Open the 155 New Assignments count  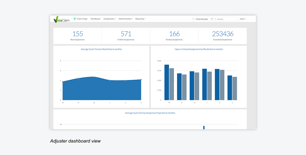tap(78, 34)
